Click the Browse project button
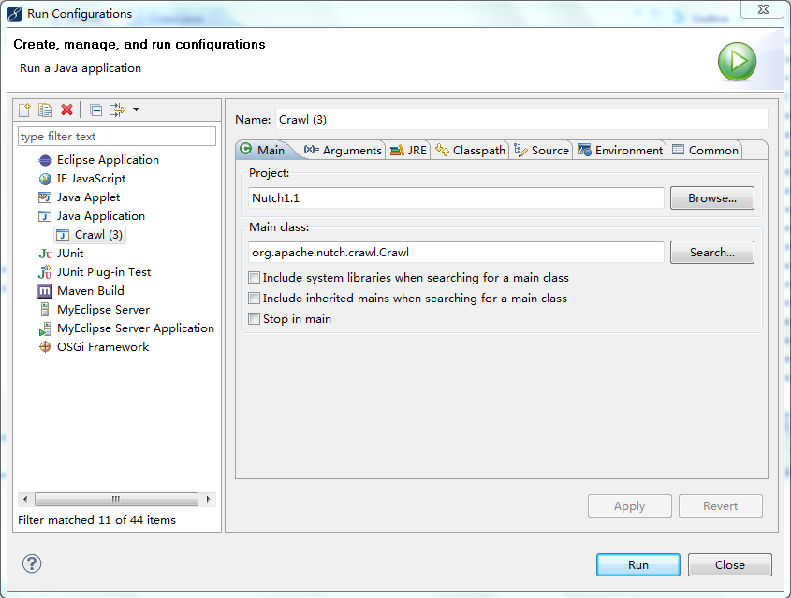Viewport: 791px width, 598px height. (711, 198)
